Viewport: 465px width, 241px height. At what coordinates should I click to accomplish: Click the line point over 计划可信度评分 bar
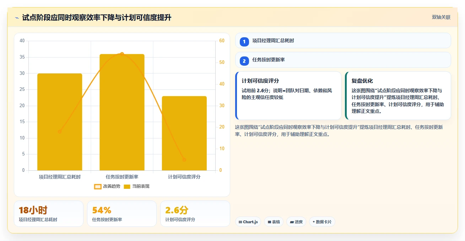point(184,160)
